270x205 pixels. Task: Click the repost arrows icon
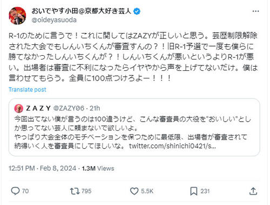pyautogui.click(x=75, y=191)
